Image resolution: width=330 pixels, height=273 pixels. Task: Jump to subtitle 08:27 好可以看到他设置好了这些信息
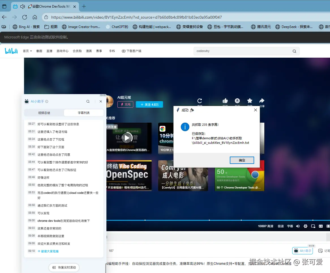pos(63,124)
